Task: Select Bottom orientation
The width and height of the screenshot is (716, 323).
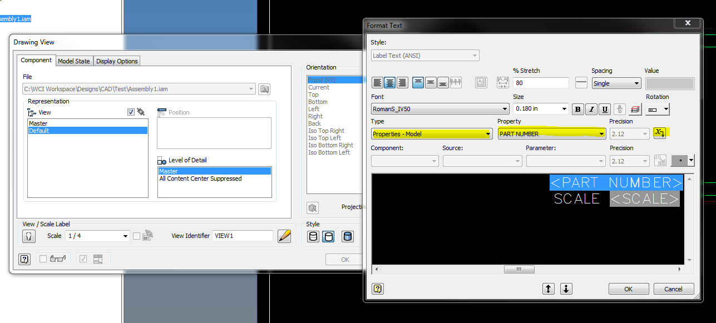Action: point(318,102)
